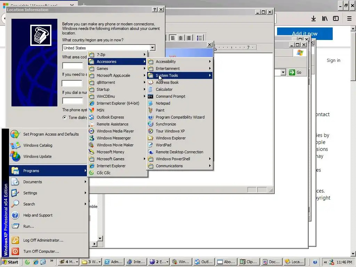Choose Turn Off Computer...
The image size is (356, 267).
tap(48, 251)
